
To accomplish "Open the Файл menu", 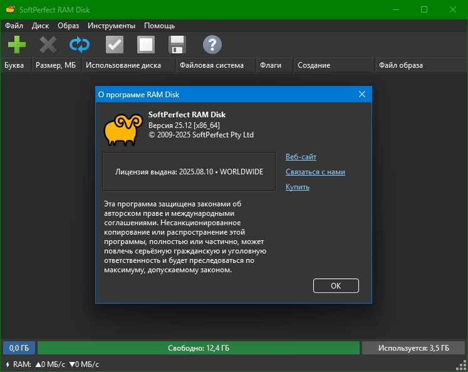I will (x=14, y=26).
